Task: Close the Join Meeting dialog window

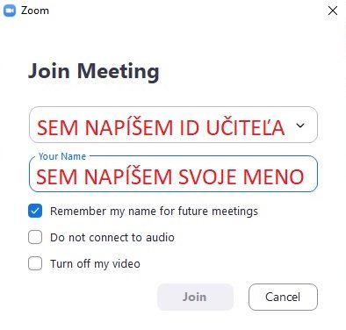Action: point(333,11)
